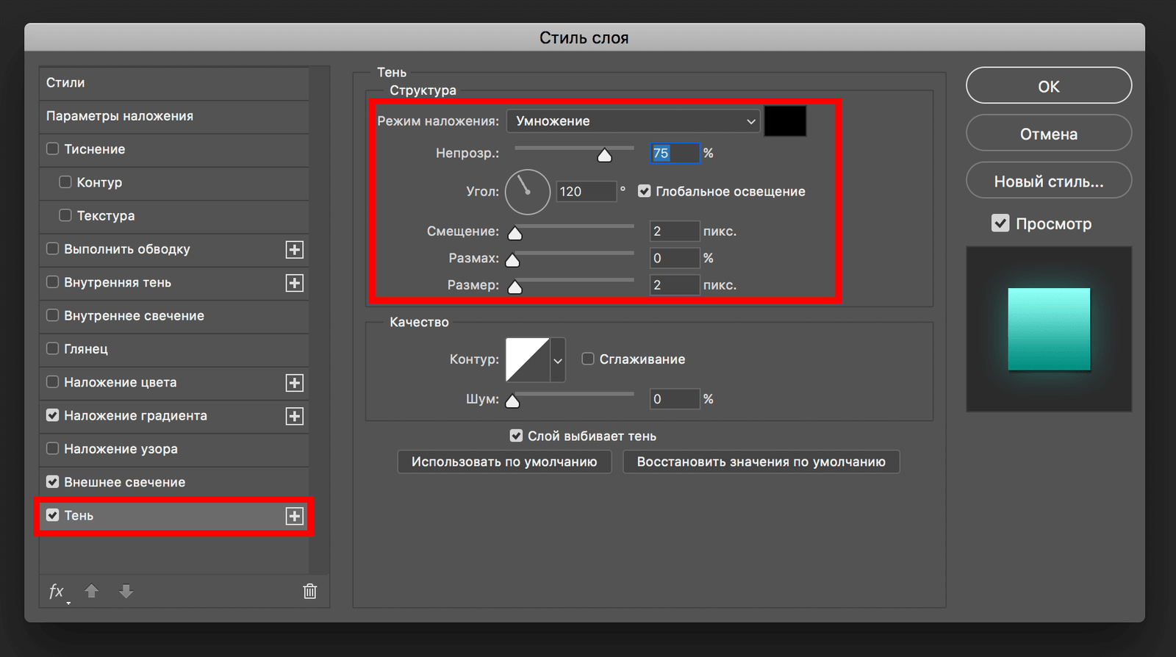Image resolution: width=1176 pixels, height=657 pixels.
Task: Open the Режим наложения dropdown
Action: (x=633, y=121)
